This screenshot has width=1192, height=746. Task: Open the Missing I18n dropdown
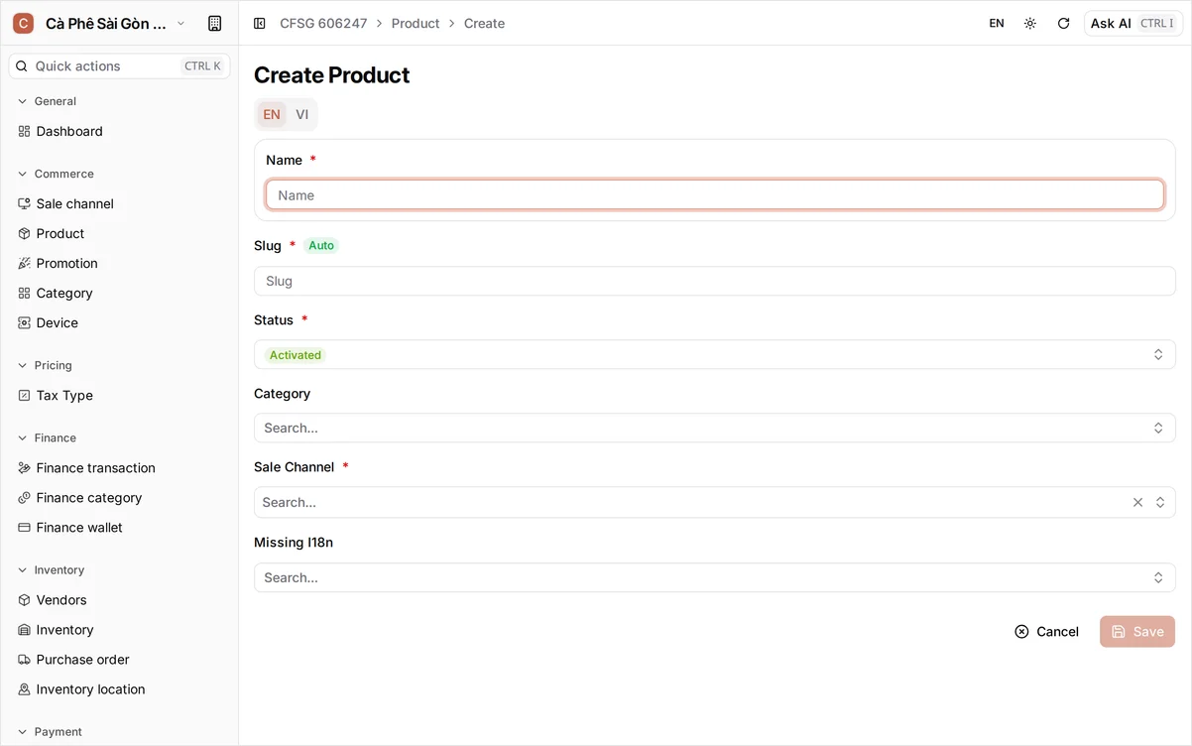click(x=715, y=577)
